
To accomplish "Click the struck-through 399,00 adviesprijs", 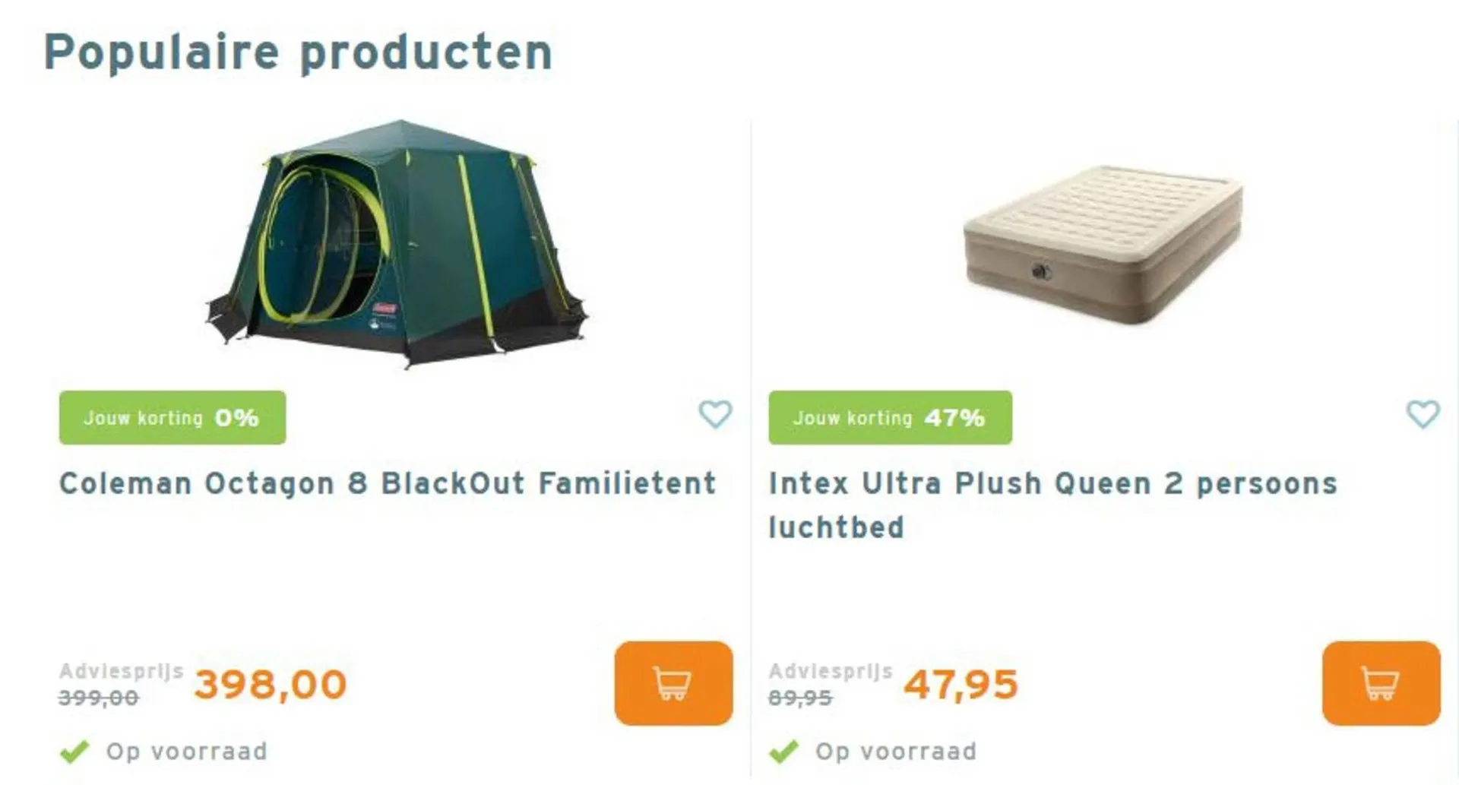I will [x=99, y=698].
